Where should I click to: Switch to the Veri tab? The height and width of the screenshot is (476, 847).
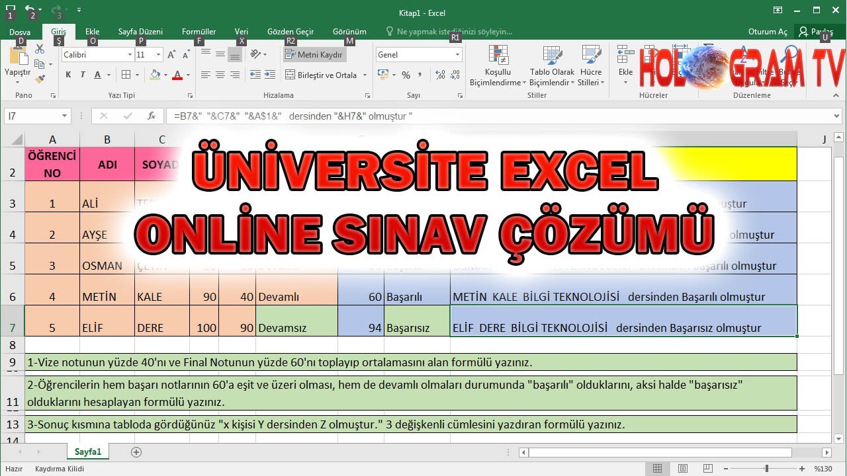click(242, 32)
